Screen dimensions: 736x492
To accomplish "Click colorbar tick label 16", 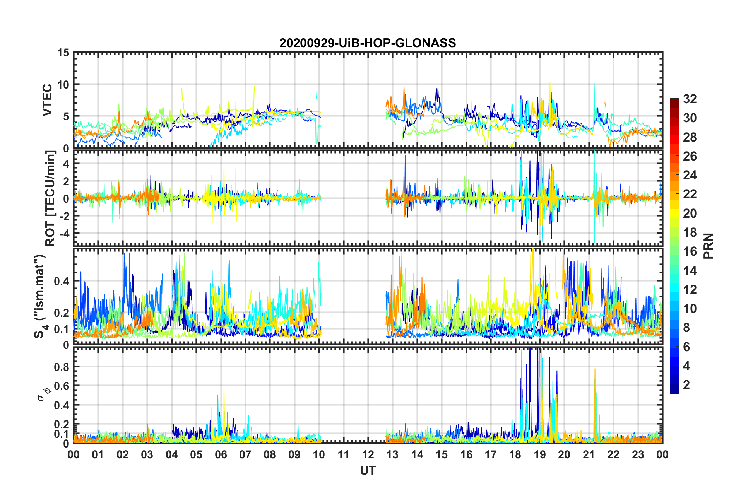I will [690, 251].
